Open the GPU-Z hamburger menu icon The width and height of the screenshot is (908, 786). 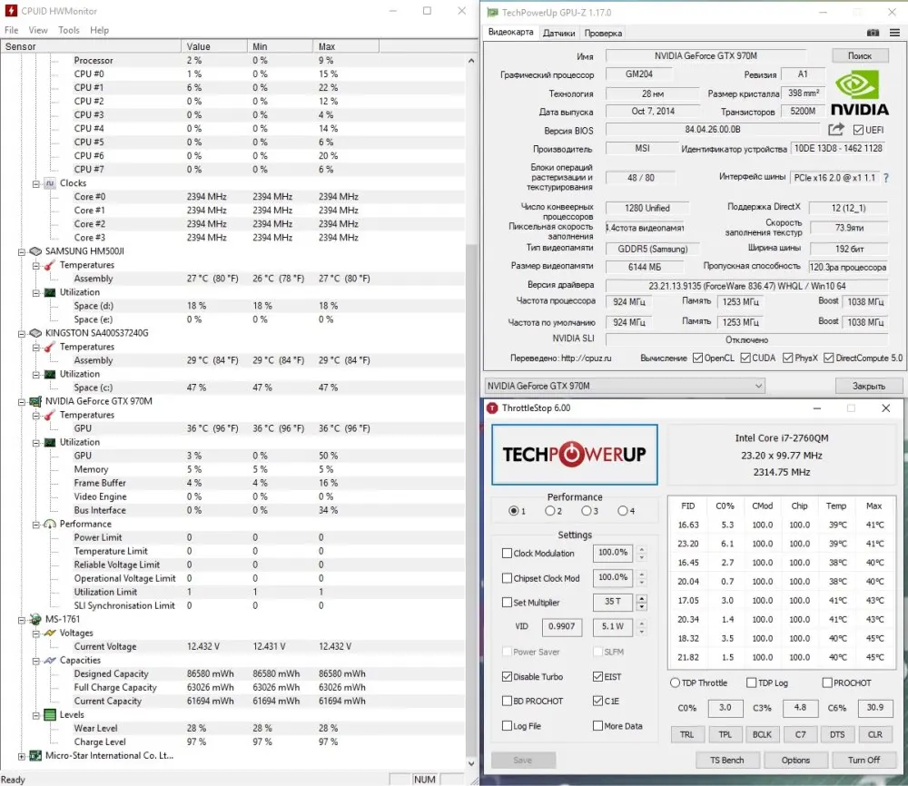click(x=894, y=33)
